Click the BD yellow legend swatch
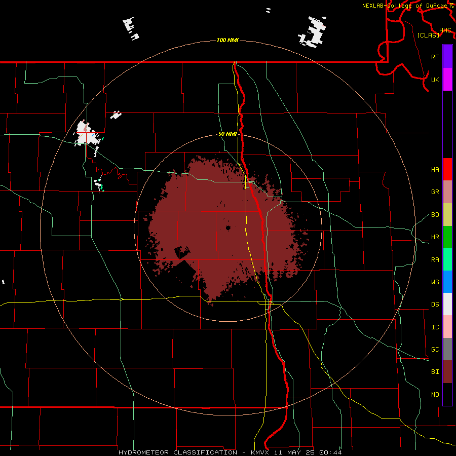 click(x=447, y=214)
